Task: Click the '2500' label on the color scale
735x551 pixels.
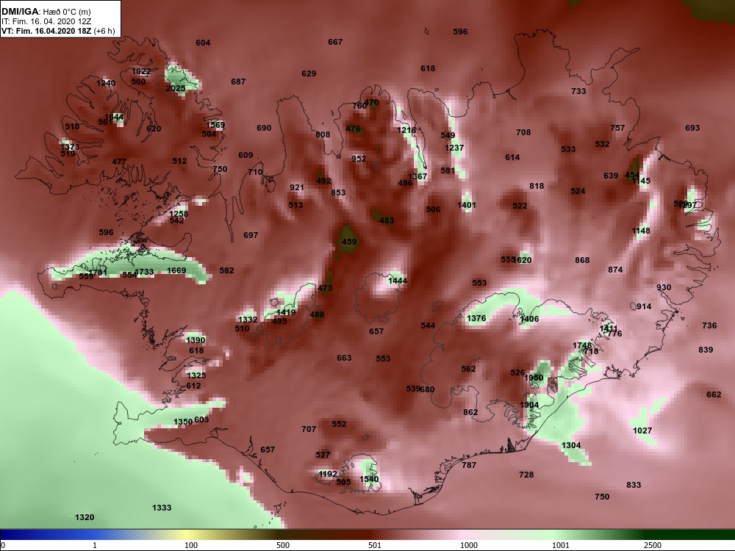Action: 653,545
